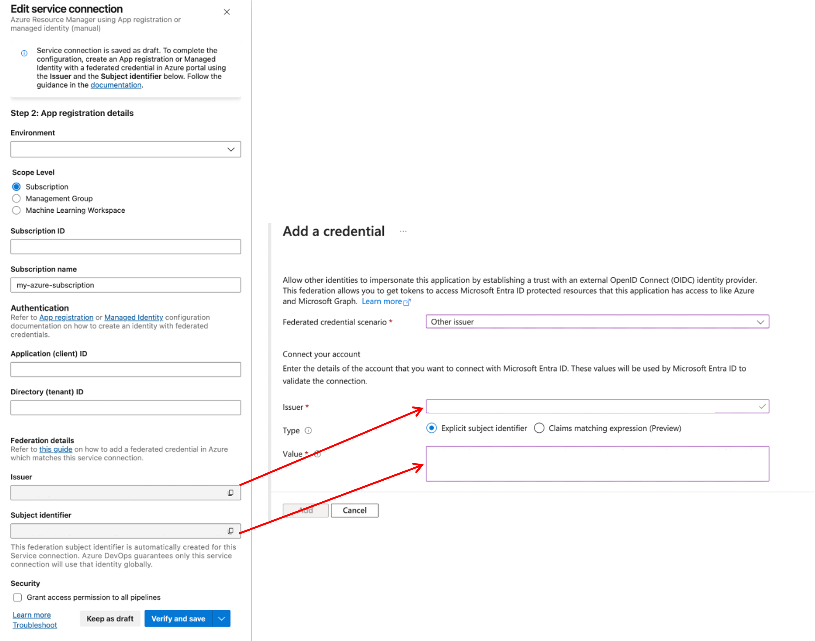The image size is (815, 641).
Task: Click the Cancel button in credential form
Action: tap(354, 510)
